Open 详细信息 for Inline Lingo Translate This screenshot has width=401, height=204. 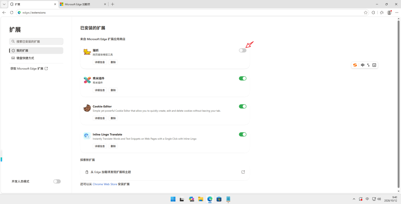(100, 146)
